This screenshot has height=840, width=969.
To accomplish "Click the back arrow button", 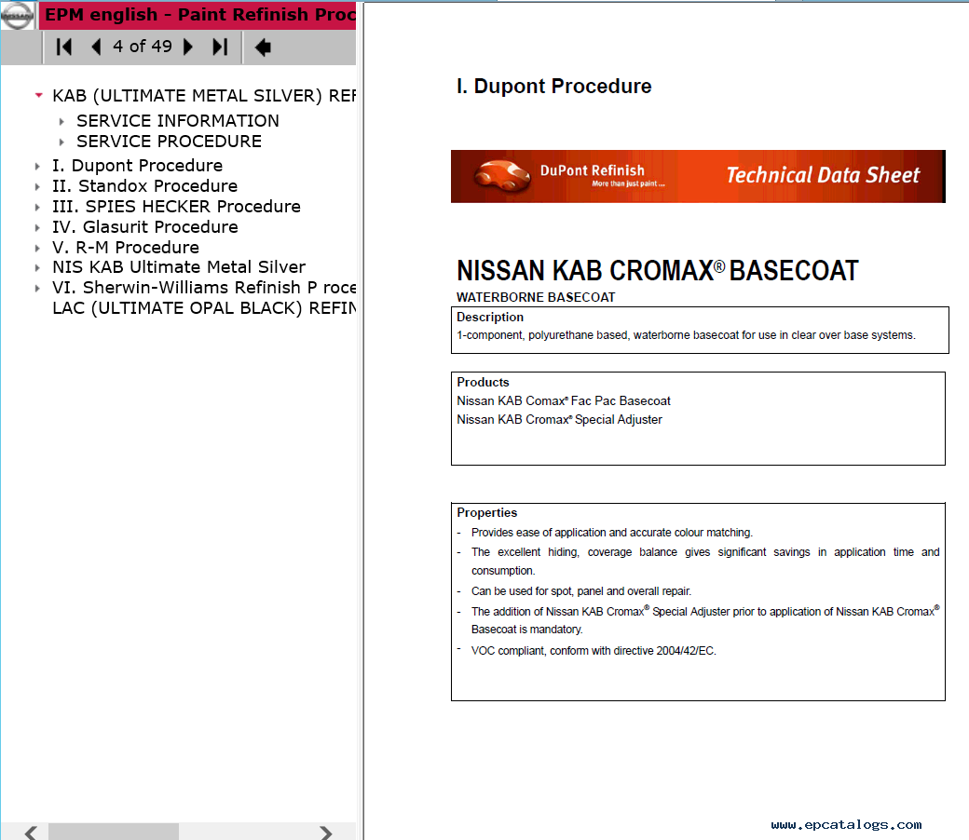I will (263, 47).
